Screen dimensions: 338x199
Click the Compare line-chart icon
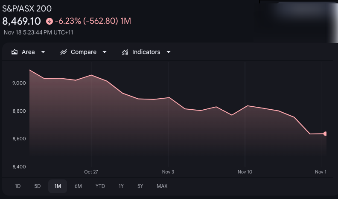click(64, 52)
